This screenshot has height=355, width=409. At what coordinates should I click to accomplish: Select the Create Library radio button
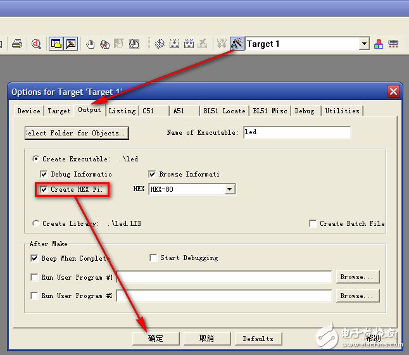point(36,223)
